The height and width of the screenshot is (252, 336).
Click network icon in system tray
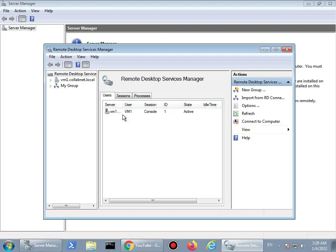coord(295,246)
